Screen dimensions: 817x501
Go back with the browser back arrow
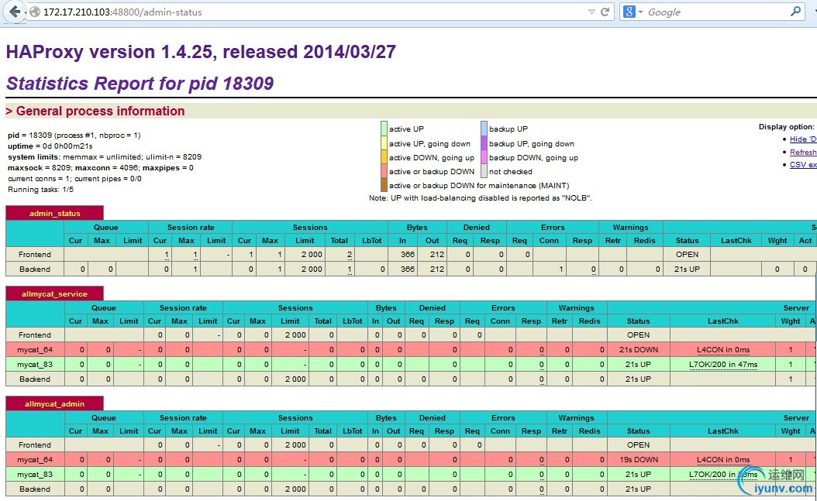tap(15, 12)
